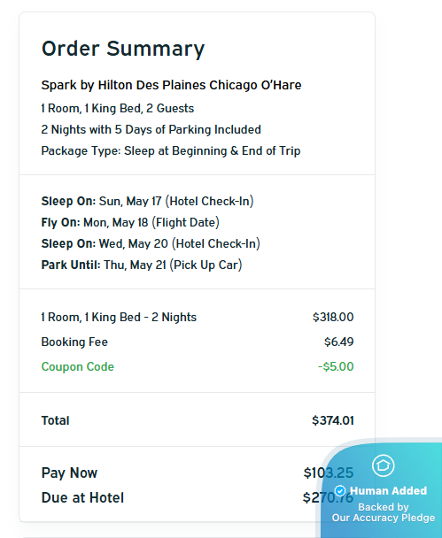Click the Sun, May 17 check-in line
Screen dimensions: 442x538
pos(147,201)
